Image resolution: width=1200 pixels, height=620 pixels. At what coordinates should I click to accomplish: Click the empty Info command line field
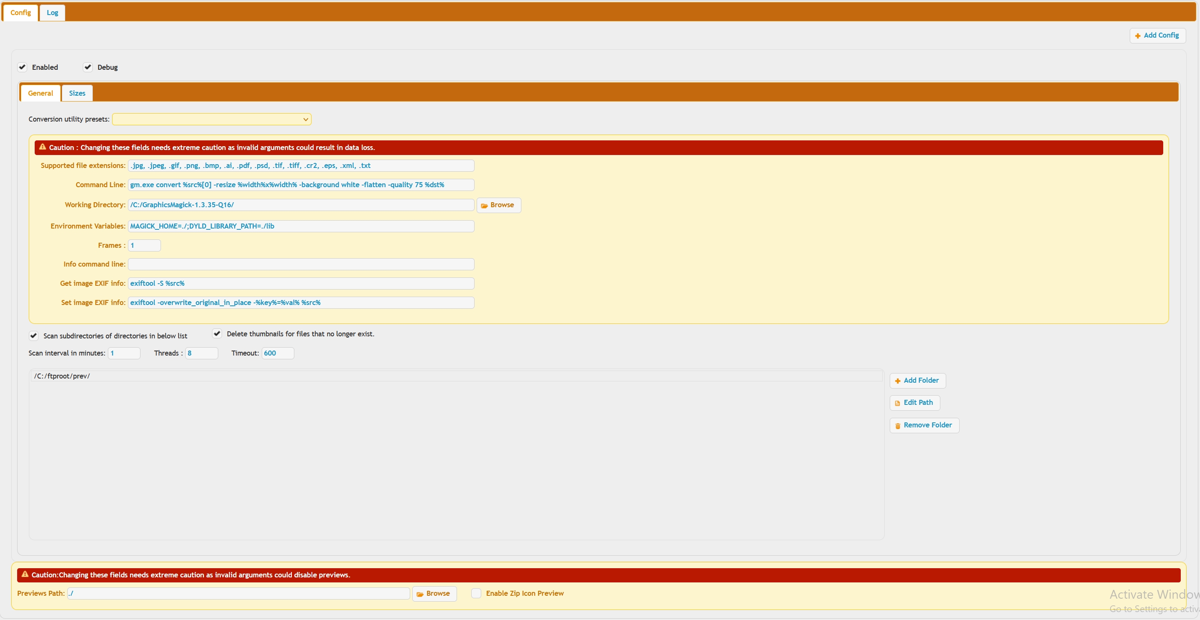301,264
